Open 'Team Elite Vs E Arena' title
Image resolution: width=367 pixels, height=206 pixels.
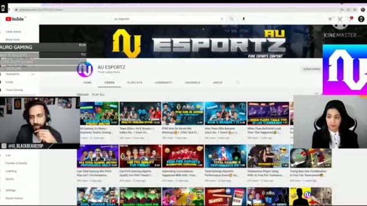136,130
